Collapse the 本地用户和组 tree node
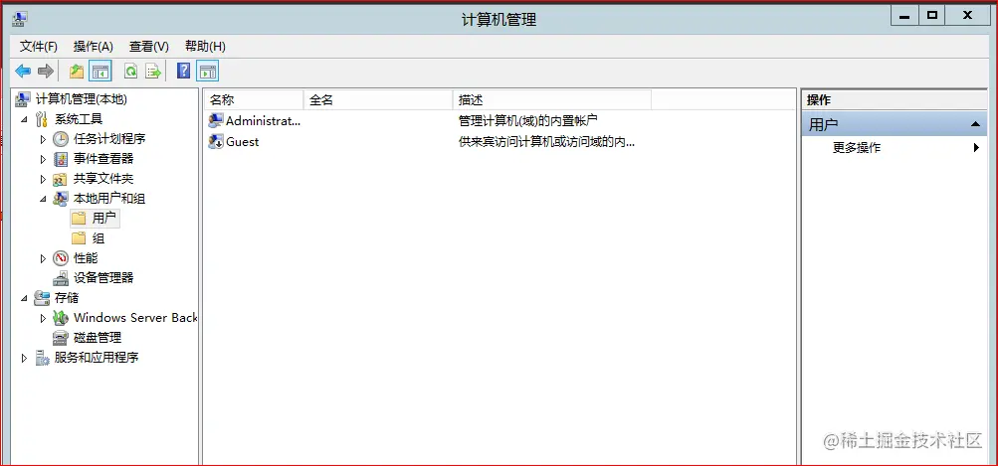Image resolution: width=998 pixels, height=466 pixels. 43,199
